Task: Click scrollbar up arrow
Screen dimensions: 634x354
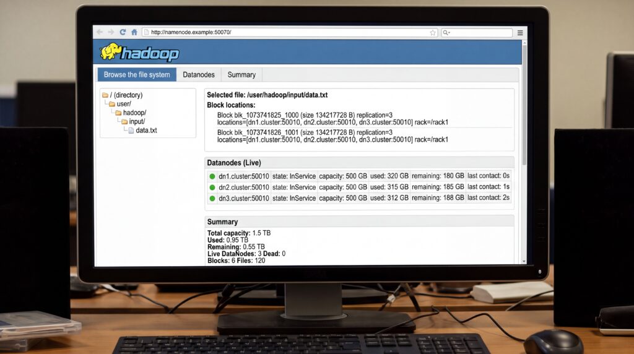Action: [524, 43]
